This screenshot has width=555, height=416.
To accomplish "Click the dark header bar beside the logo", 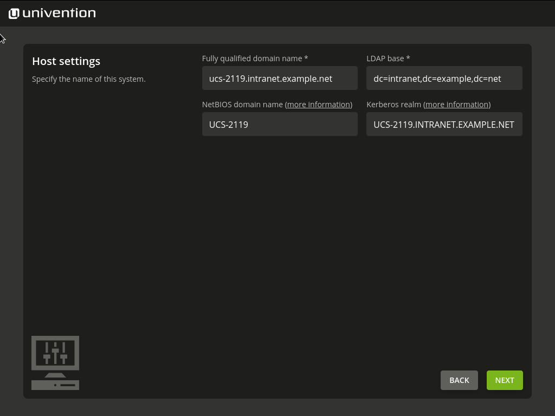I will coord(325,14).
